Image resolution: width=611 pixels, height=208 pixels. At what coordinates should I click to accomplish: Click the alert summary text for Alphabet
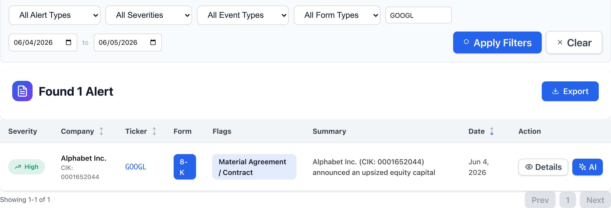tap(374, 167)
